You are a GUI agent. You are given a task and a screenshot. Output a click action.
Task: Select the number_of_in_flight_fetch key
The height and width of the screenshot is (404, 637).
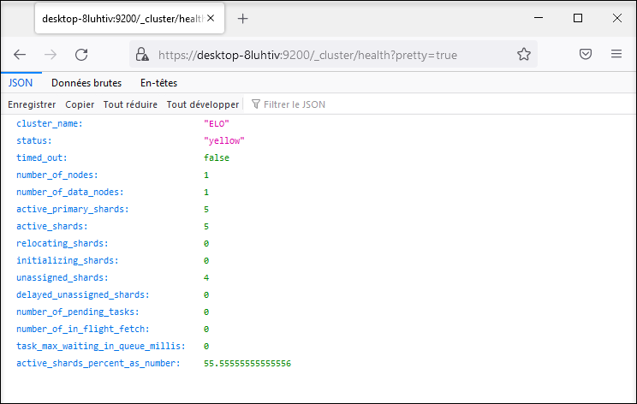[x=83, y=329]
